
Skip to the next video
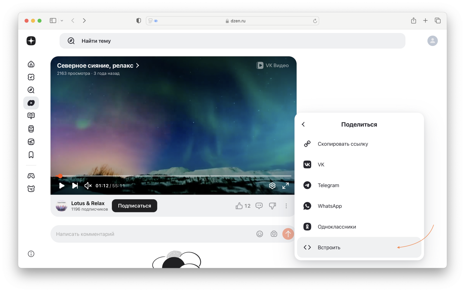[x=75, y=186]
